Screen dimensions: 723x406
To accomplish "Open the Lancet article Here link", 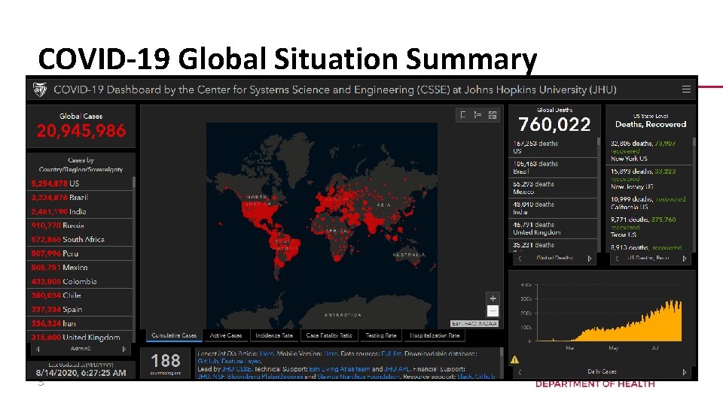I will click(x=267, y=353).
